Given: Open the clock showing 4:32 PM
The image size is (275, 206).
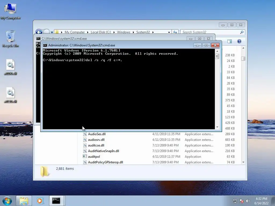Looking at the screenshot, I should point(261,201).
